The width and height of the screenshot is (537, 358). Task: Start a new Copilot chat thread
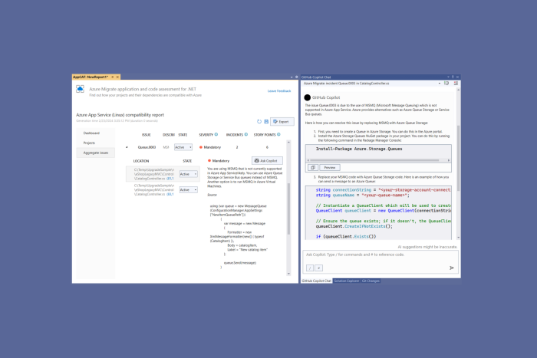tap(446, 83)
